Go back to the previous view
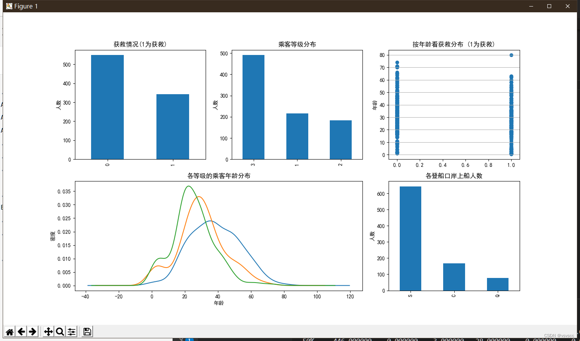This screenshot has height=341, width=580. 21,331
